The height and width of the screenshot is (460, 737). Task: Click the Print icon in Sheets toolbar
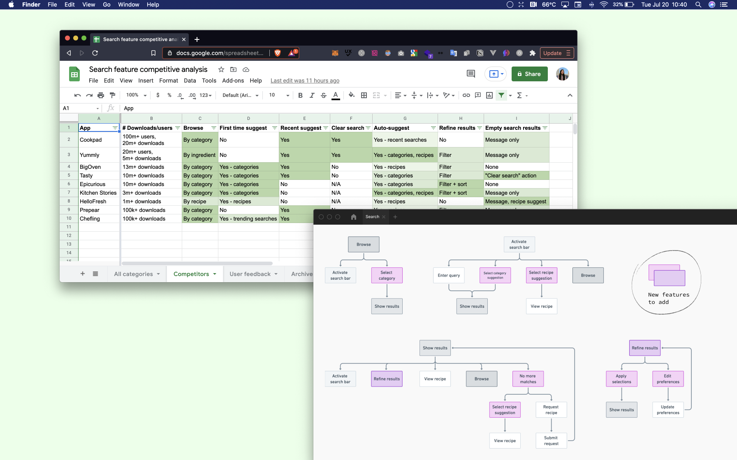coord(101,95)
